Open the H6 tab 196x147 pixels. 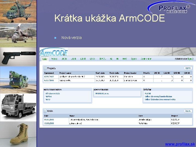[117, 59]
